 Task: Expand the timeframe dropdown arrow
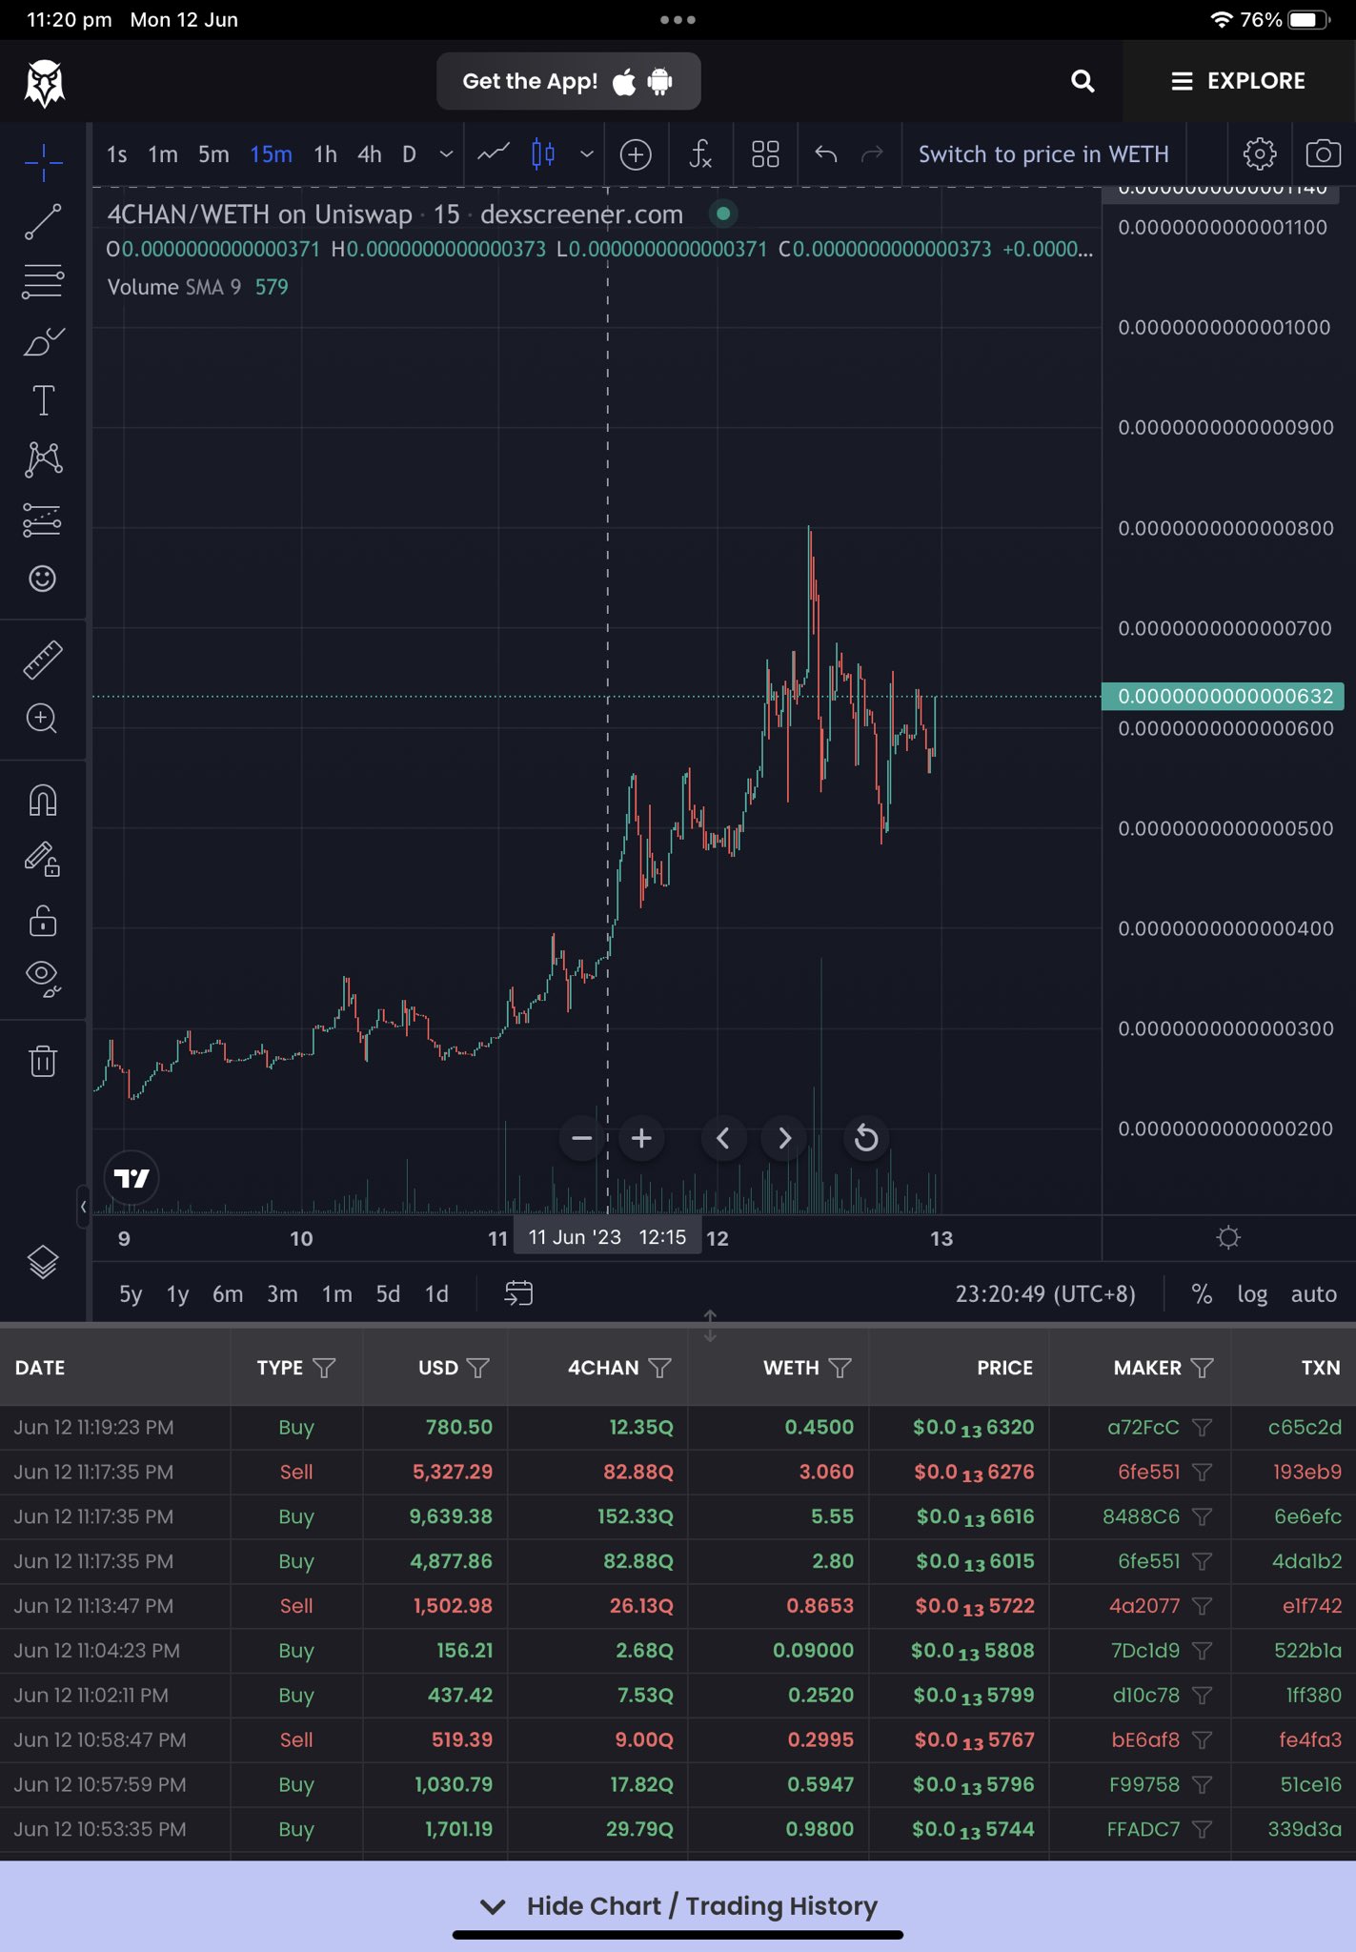(446, 154)
